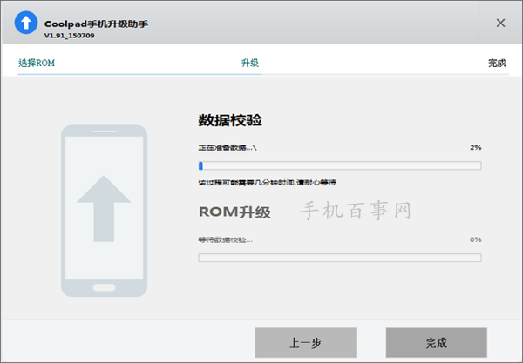Click the 数据校验 heading

(x=230, y=120)
